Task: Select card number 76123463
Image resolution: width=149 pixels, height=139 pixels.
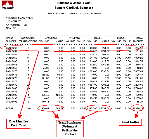Action: (11, 61)
